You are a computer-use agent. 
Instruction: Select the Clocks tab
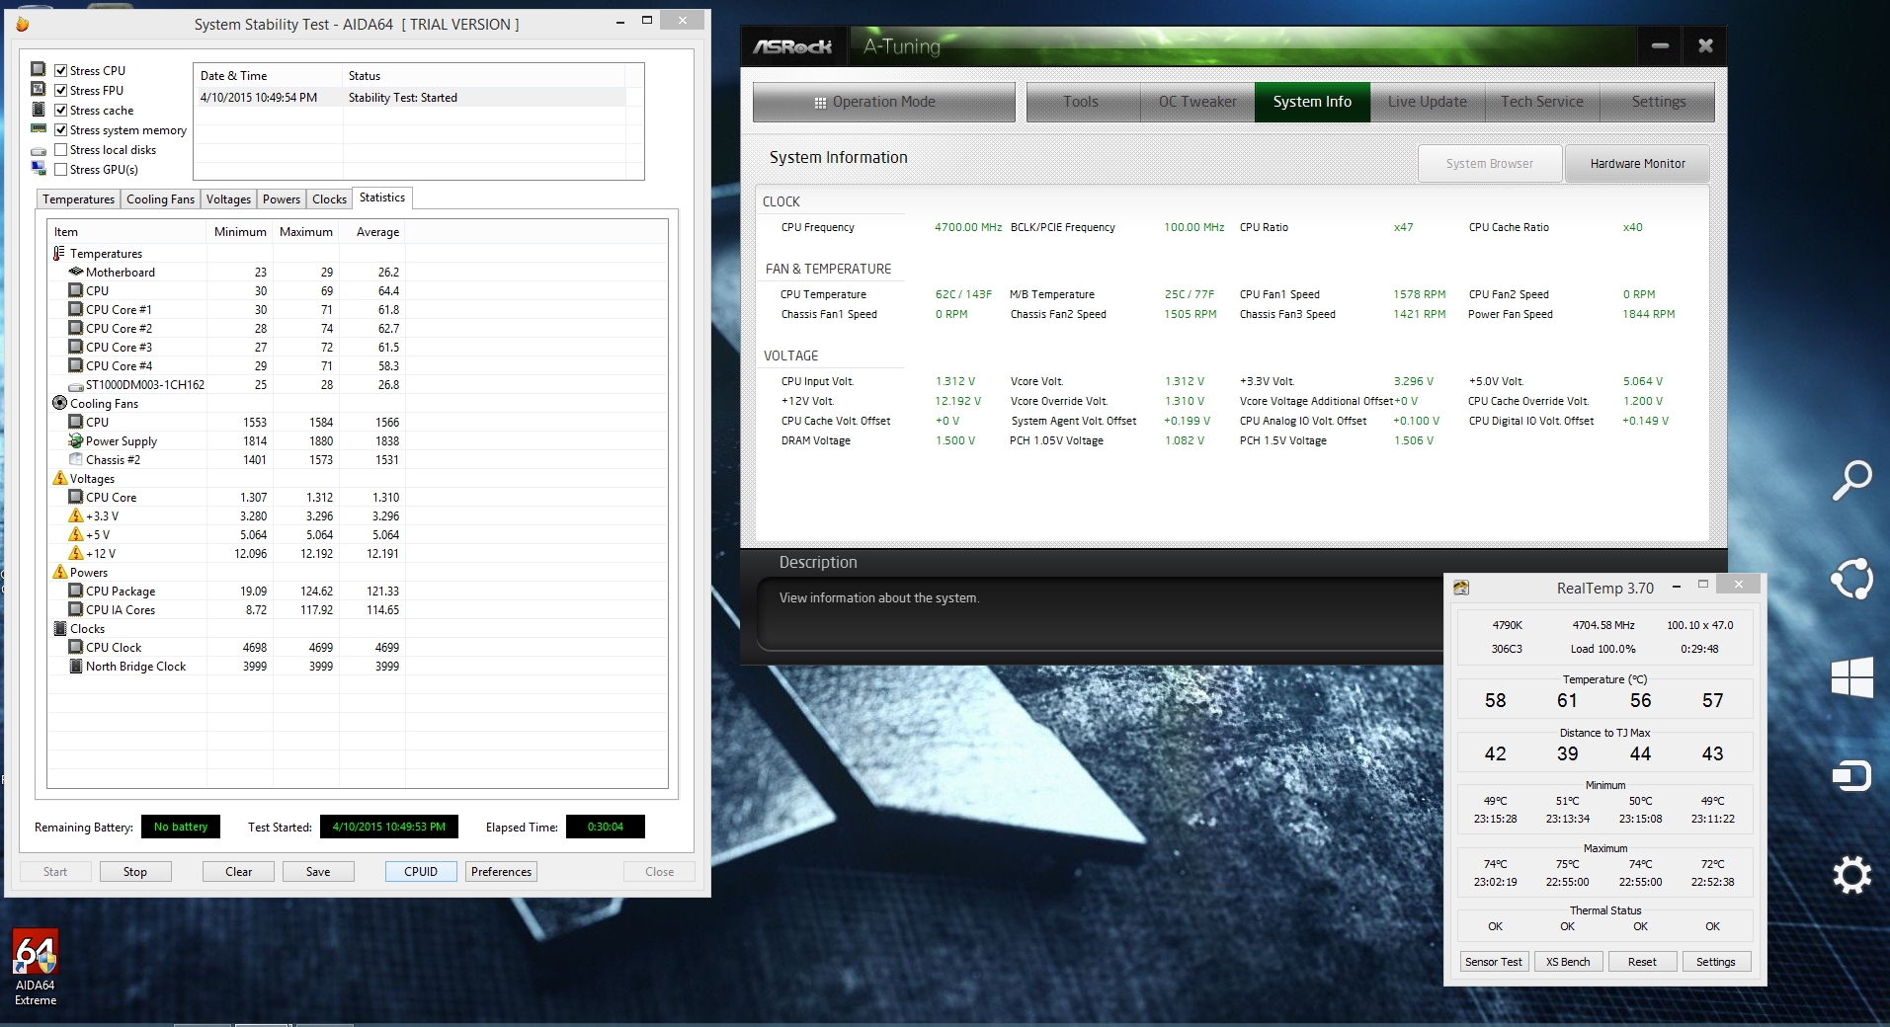330,199
